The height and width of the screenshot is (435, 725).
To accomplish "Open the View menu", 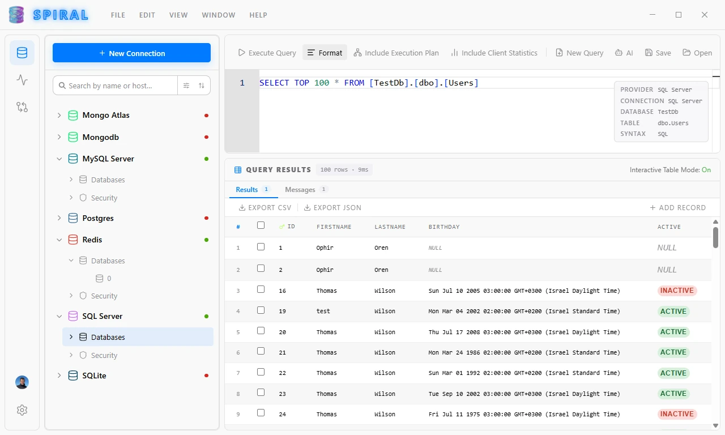I will 178,15.
